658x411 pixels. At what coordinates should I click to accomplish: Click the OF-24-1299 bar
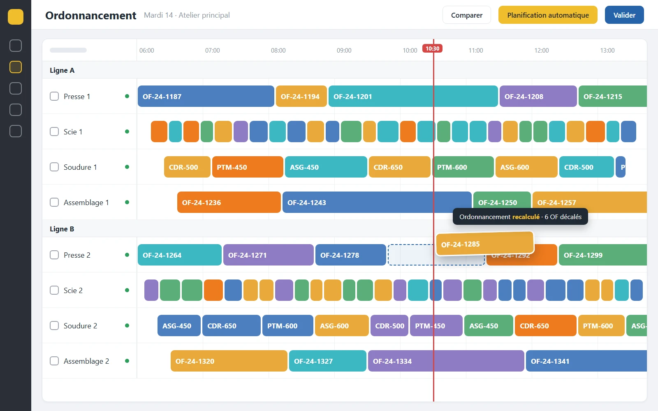coord(603,255)
